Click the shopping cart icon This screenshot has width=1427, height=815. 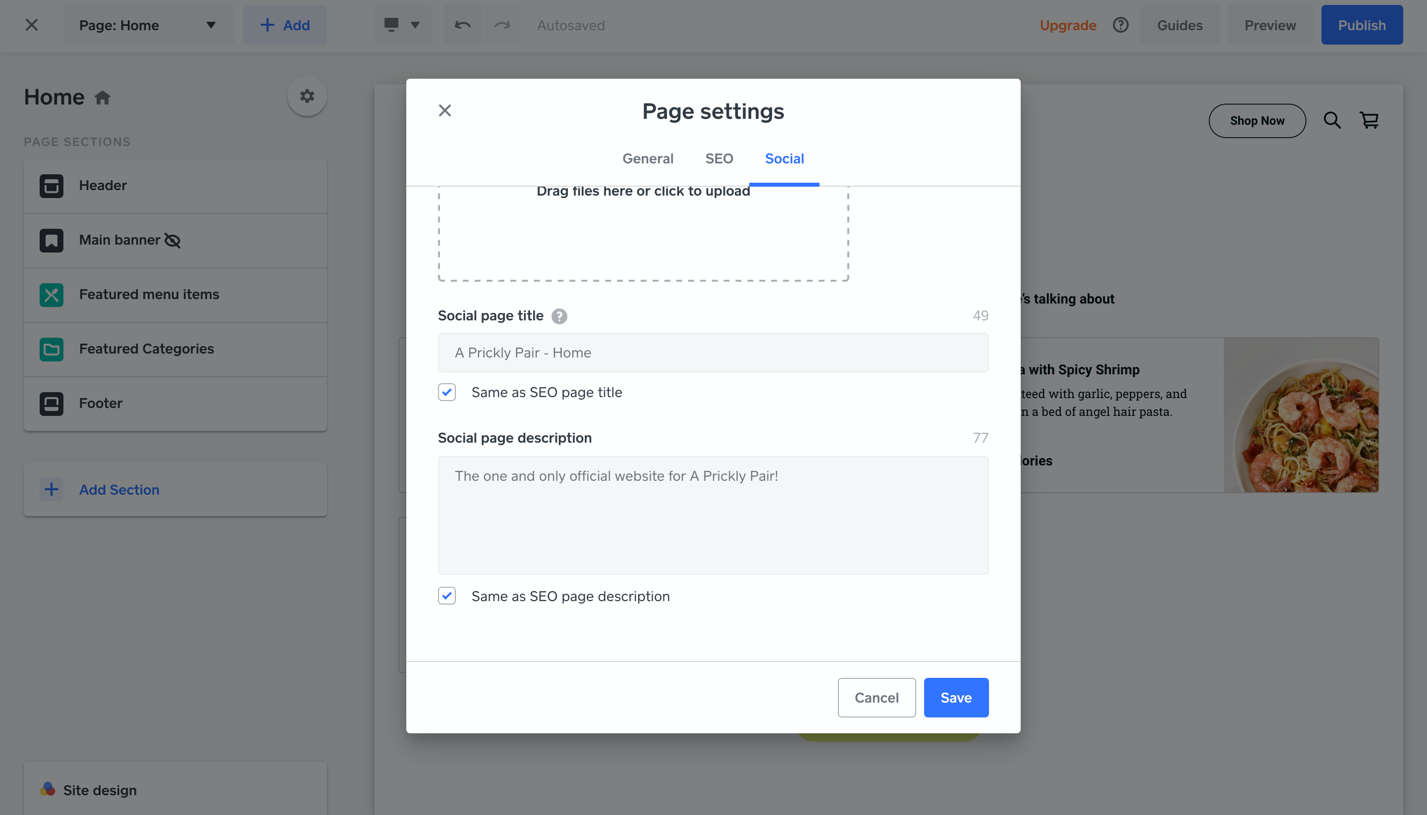(1370, 120)
